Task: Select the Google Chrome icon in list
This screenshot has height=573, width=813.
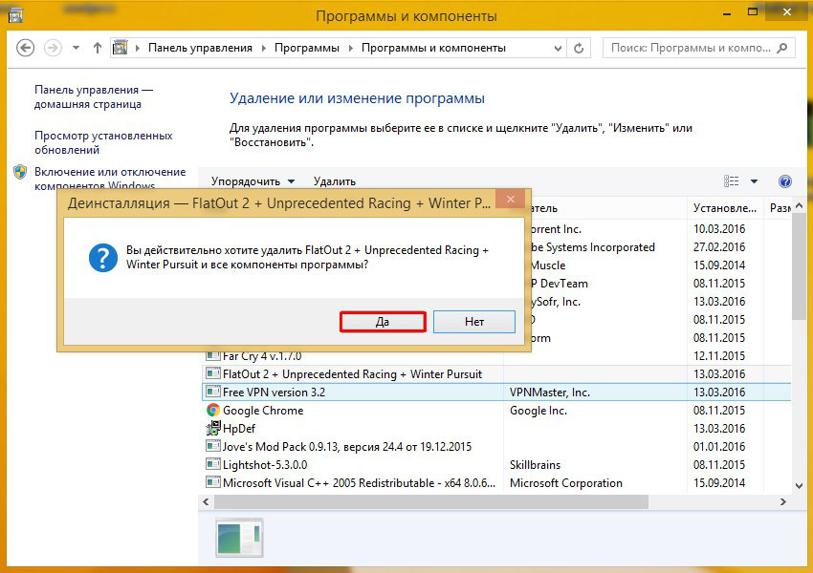Action: [x=213, y=411]
